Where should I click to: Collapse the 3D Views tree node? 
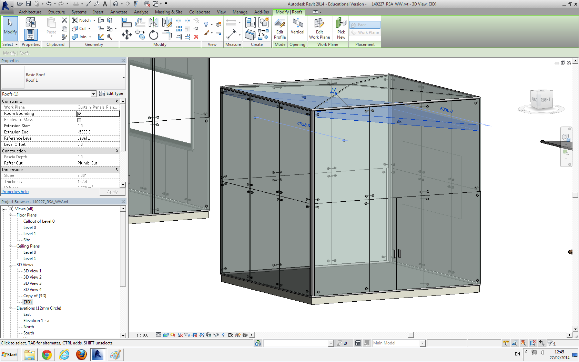click(x=10, y=265)
